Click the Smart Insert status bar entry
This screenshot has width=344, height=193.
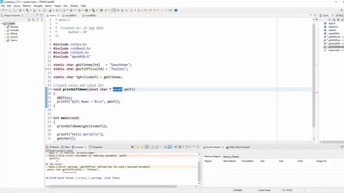point(264,190)
